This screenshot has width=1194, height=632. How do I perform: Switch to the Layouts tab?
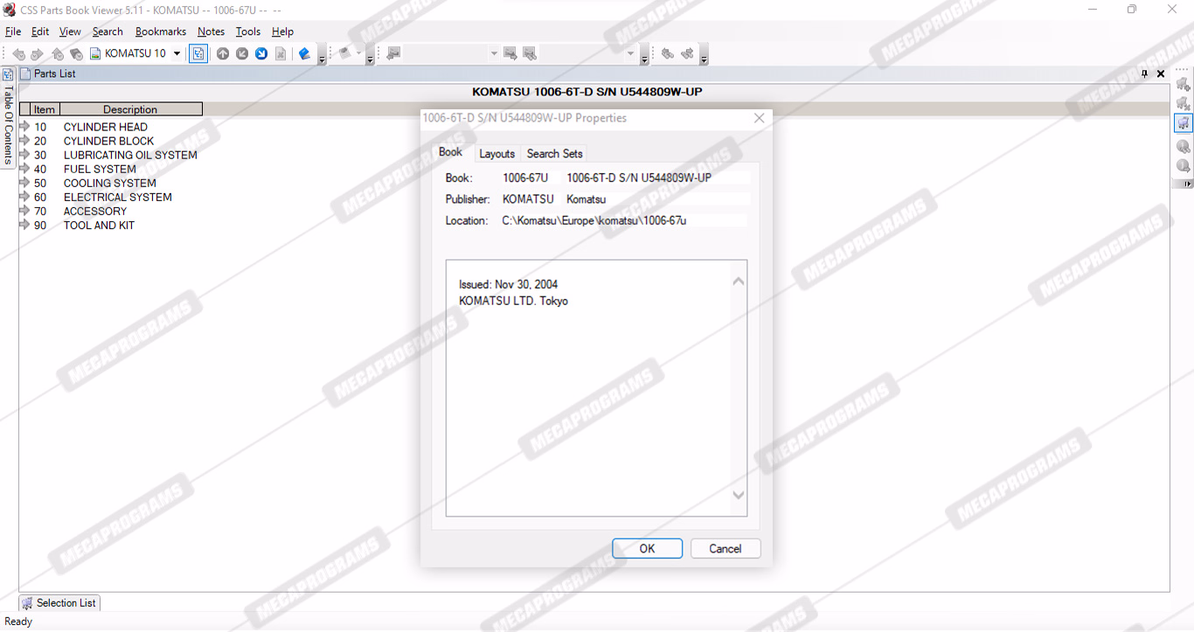[496, 154]
